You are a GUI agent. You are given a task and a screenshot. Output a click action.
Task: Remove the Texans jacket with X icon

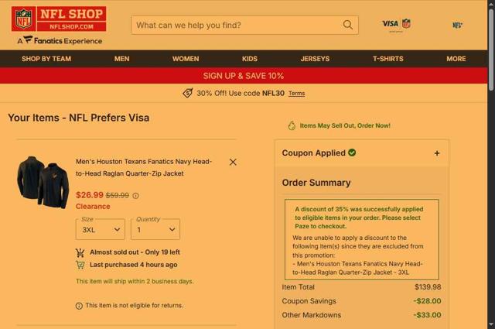[233, 162]
